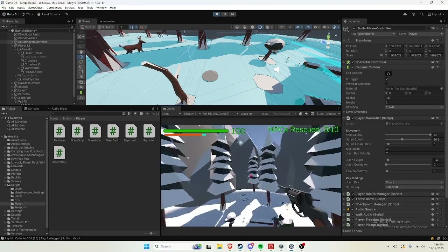
Task: Step forward one frame
Action: click(x=232, y=14)
